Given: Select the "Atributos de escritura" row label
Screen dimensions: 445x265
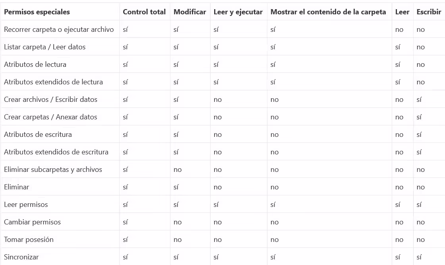Looking at the screenshot, I should tap(38, 134).
